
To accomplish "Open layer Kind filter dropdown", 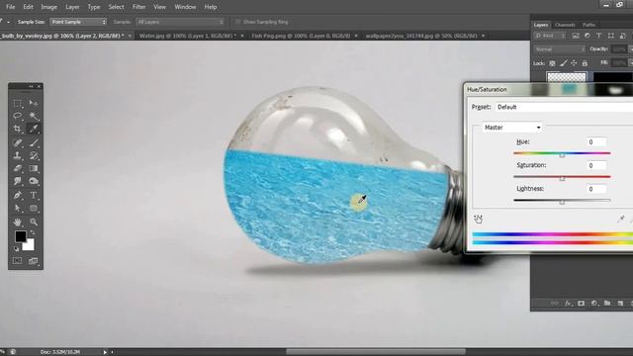I will (x=550, y=36).
